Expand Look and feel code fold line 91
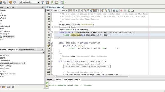 [x=52, y=67]
